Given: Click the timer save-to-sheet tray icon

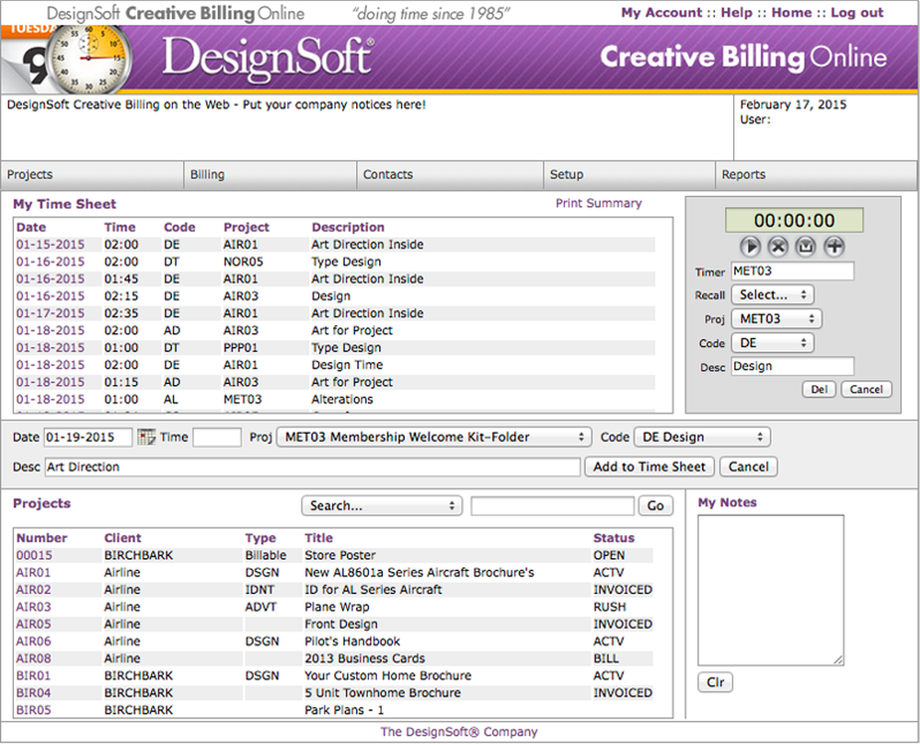Looking at the screenshot, I should click(806, 246).
